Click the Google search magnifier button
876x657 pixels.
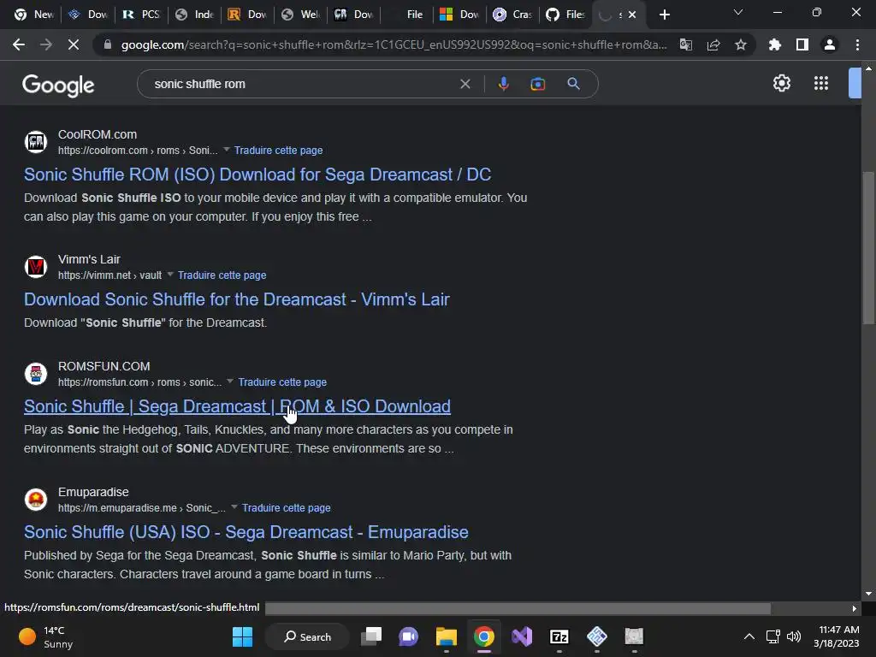click(x=573, y=84)
